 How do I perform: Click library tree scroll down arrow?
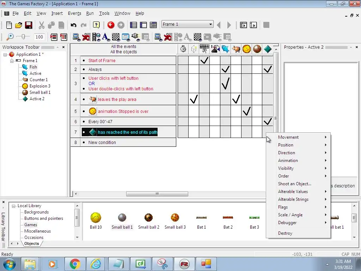77,237
